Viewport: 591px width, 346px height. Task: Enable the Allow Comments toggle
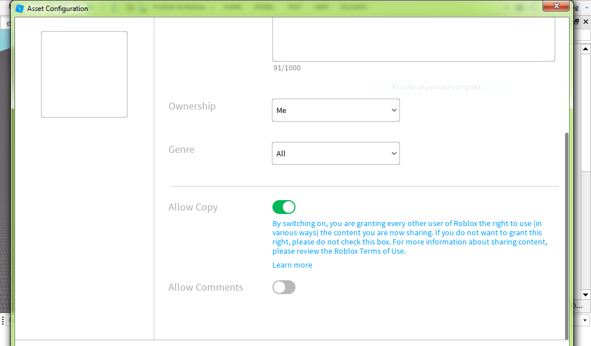pyautogui.click(x=284, y=287)
